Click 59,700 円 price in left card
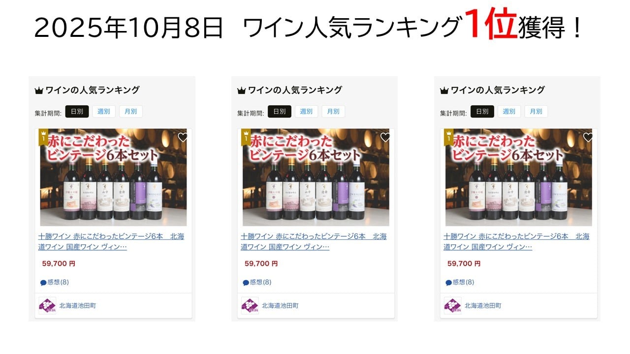This screenshot has width=630, height=354. click(x=59, y=264)
